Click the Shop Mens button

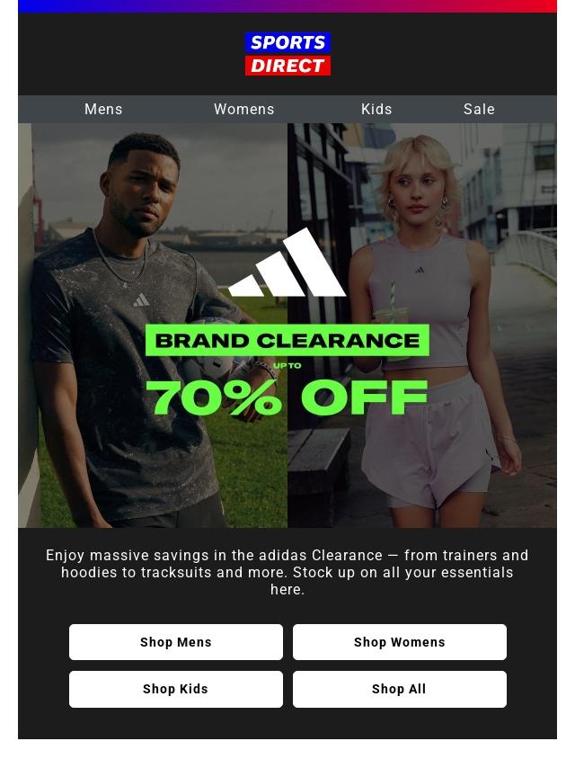click(176, 641)
